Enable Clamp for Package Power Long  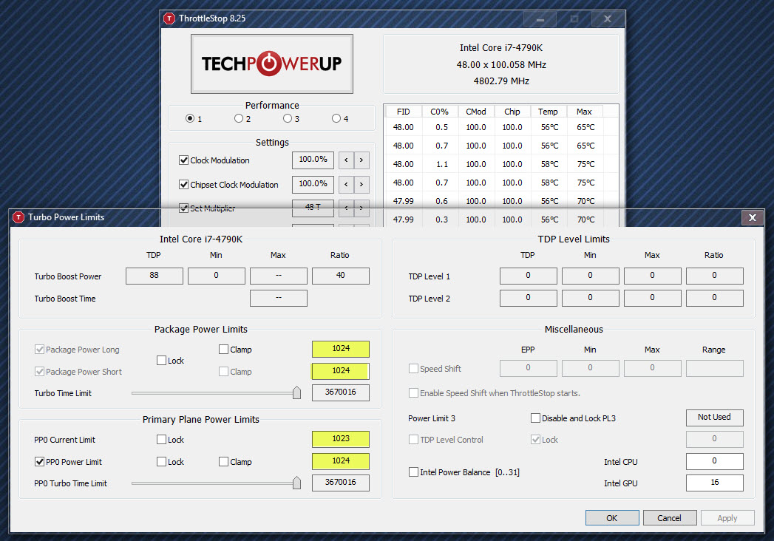tap(223, 350)
